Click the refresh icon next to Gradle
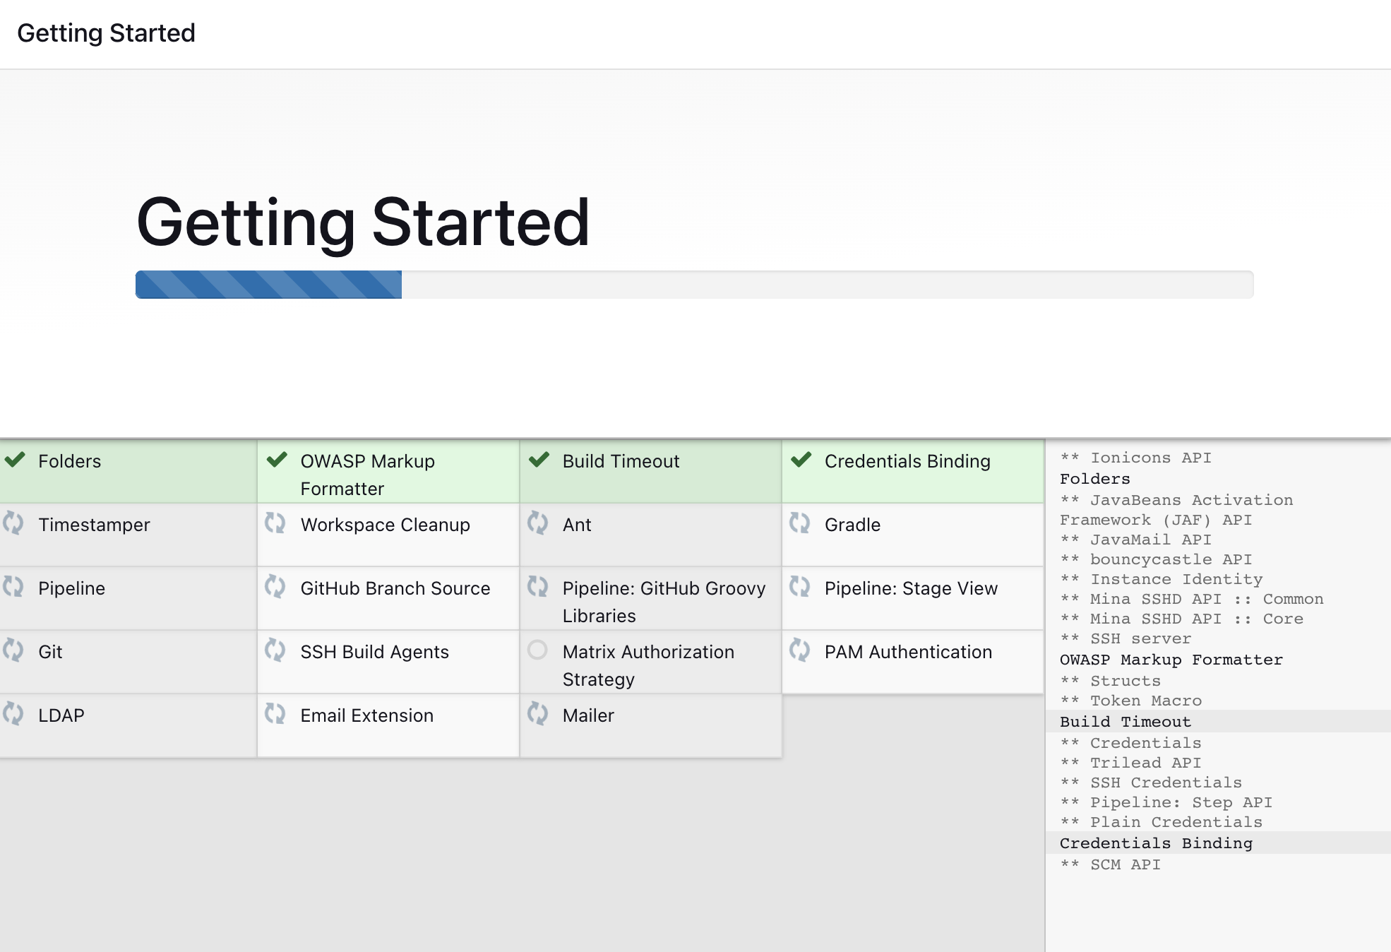This screenshot has height=952, width=1391. [x=799, y=523]
